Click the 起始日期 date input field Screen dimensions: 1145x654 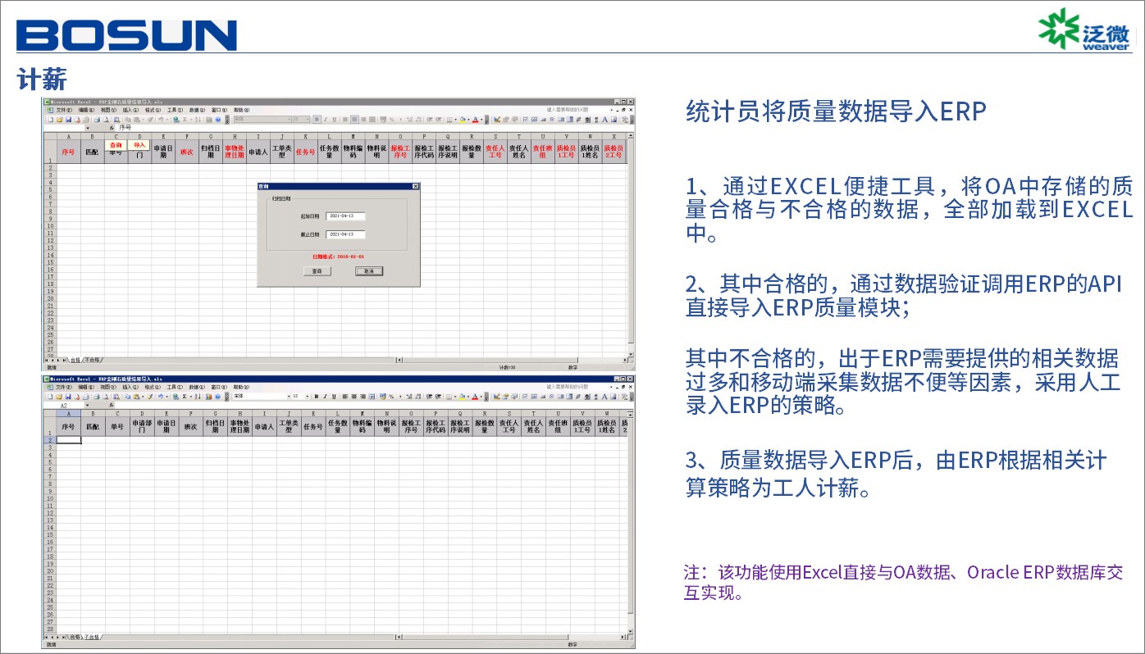tap(345, 216)
